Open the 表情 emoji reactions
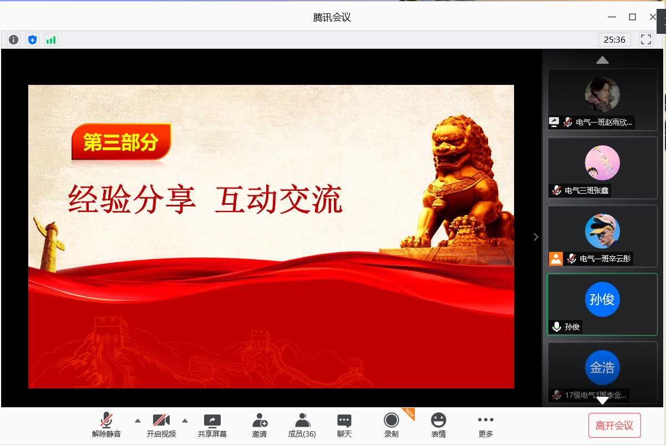This screenshot has height=445, width=666. [439, 426]
